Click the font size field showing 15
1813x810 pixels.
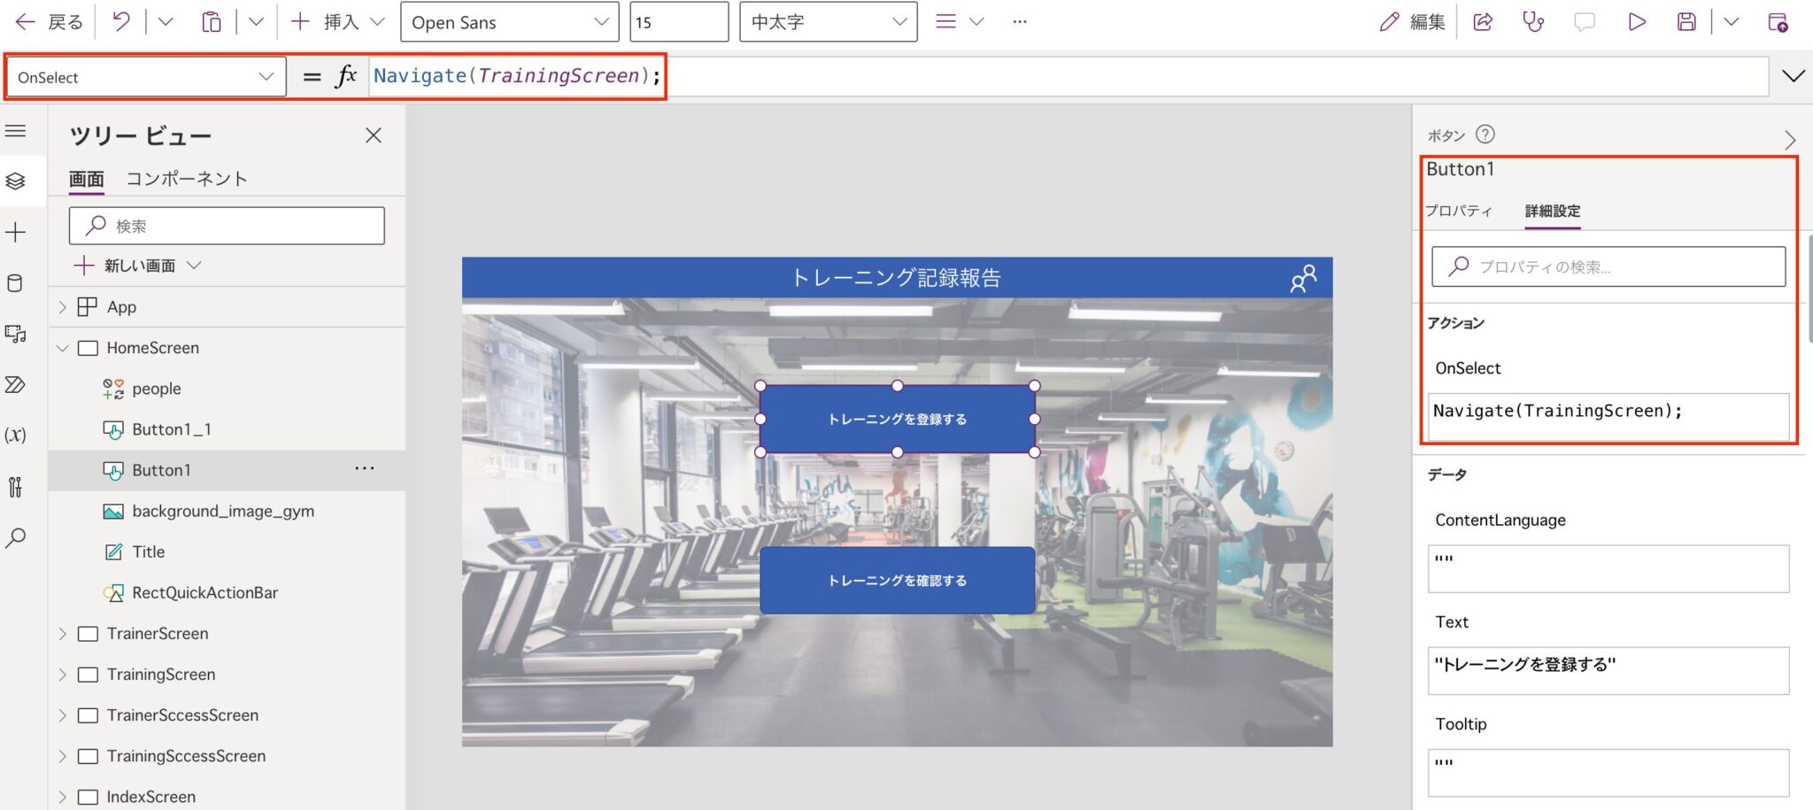678,22
